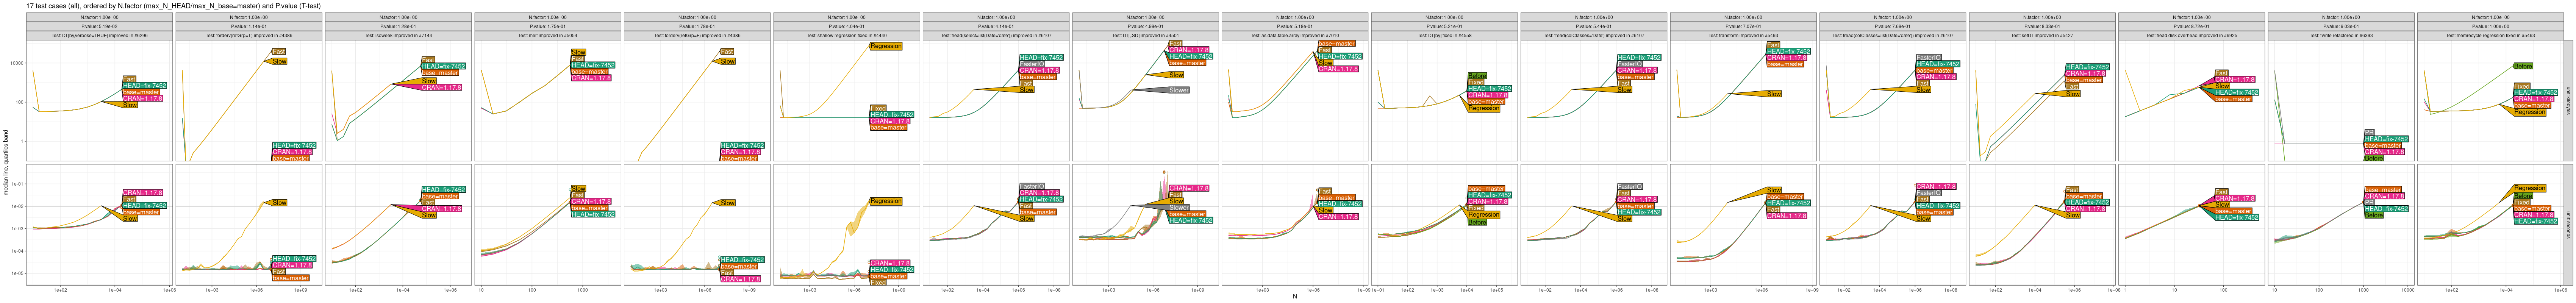Click the 'fread disk overhead improved in #6925' header
The image size is (2576, 303).
[x=2191, y=35]
